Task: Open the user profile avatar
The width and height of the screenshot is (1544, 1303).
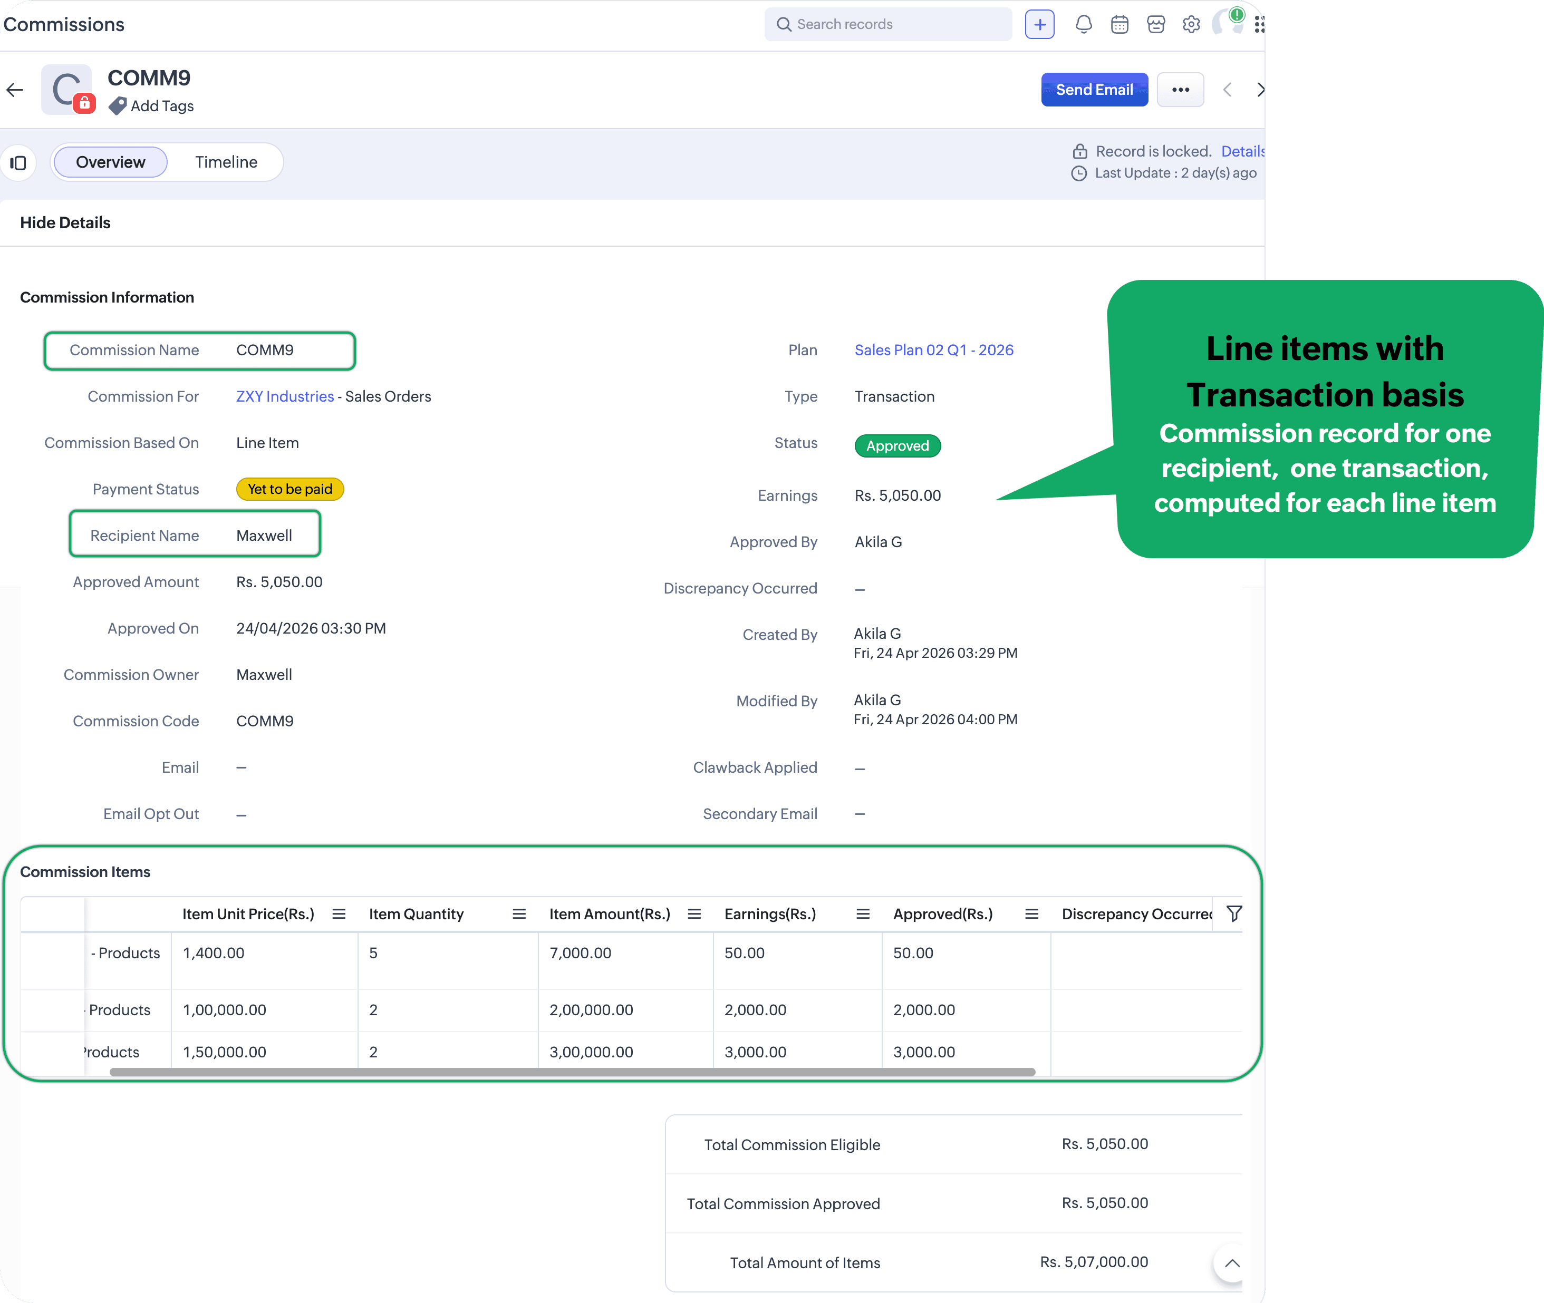Action: click(x=1228, y=22)
